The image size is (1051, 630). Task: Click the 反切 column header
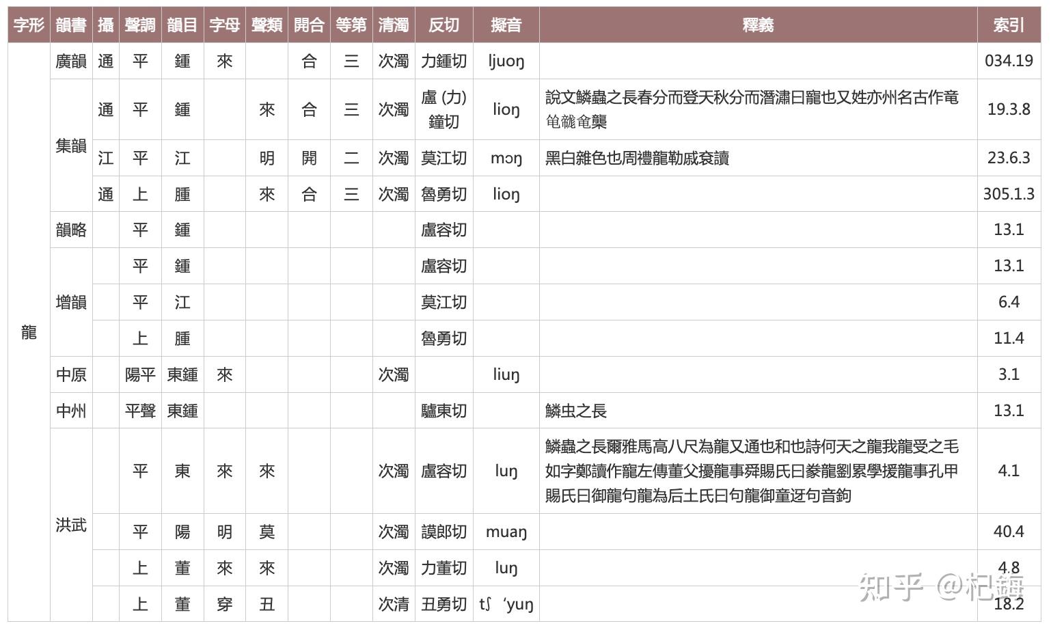444,25
